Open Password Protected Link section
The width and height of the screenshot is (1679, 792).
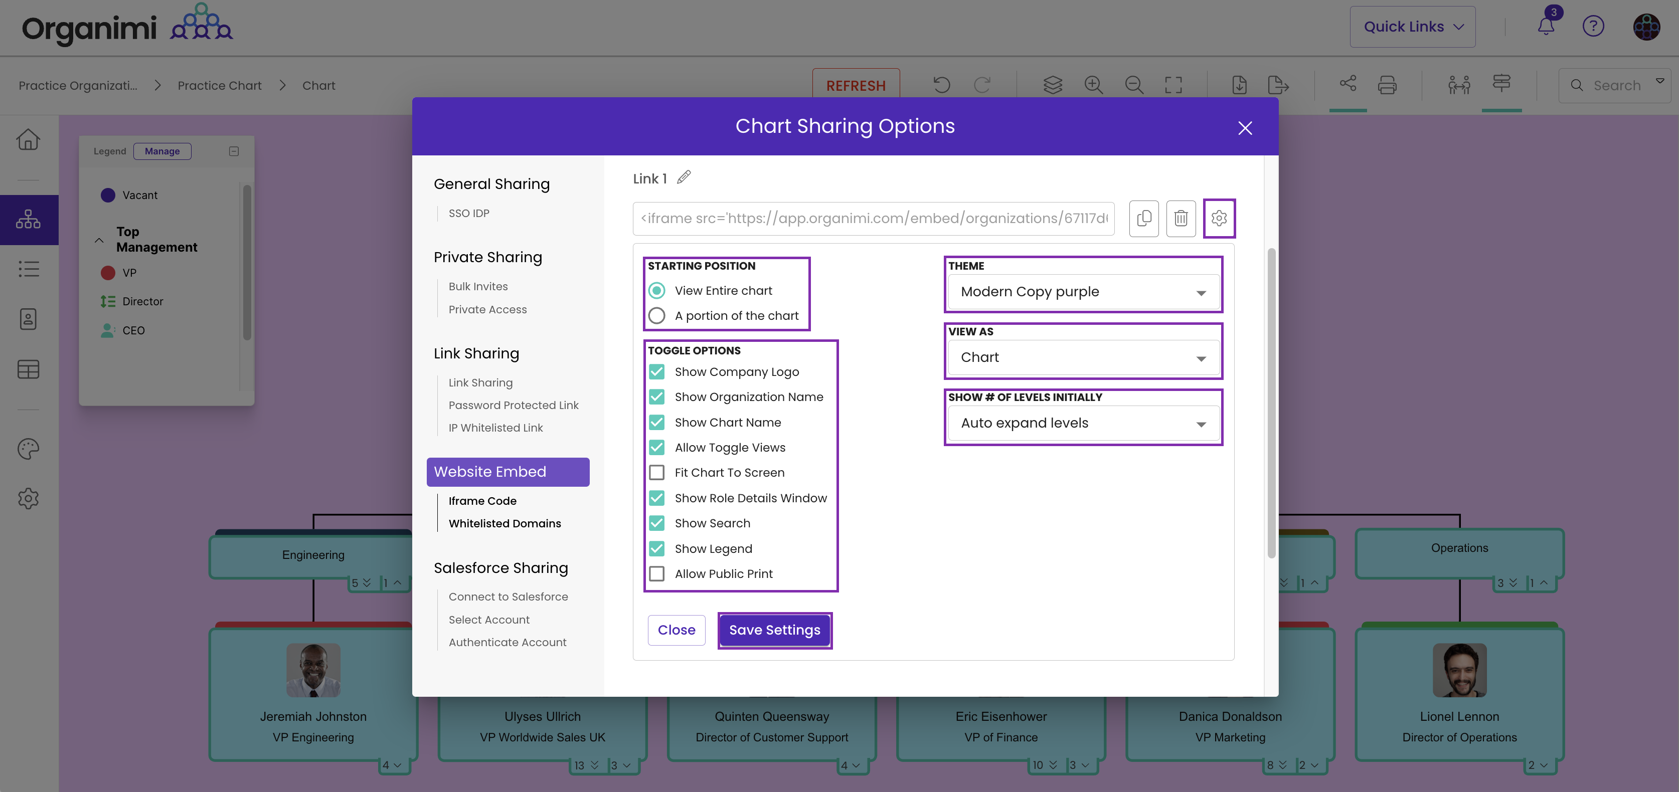513,405
